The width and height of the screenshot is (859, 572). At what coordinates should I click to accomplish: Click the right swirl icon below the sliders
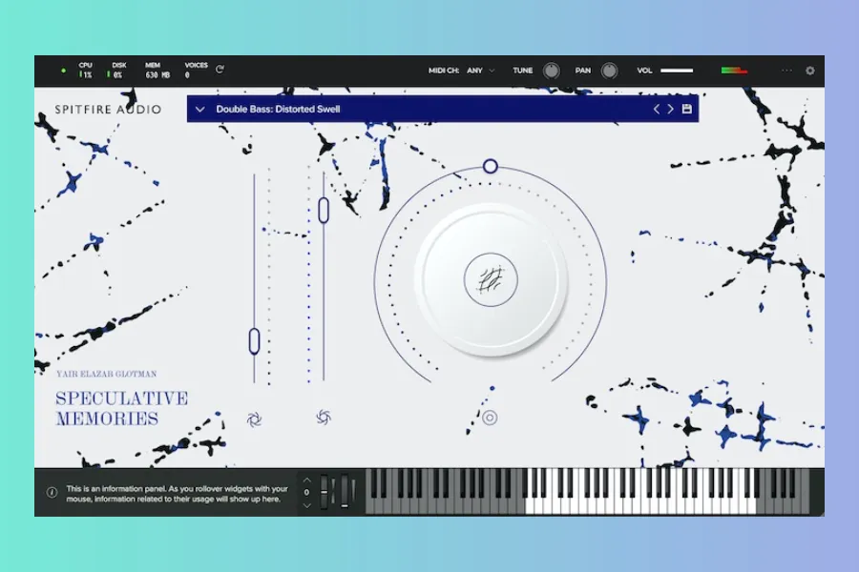click(x=324, y=417)
